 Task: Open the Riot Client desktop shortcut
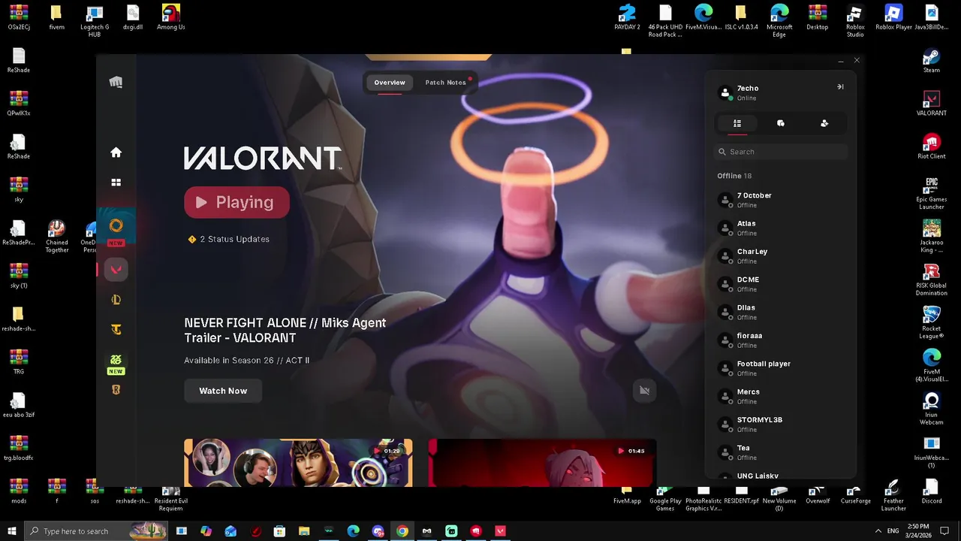(932, 147)
